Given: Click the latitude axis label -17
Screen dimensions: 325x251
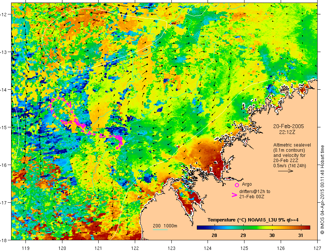Looking at the screenshot, I should click(4, 203).
